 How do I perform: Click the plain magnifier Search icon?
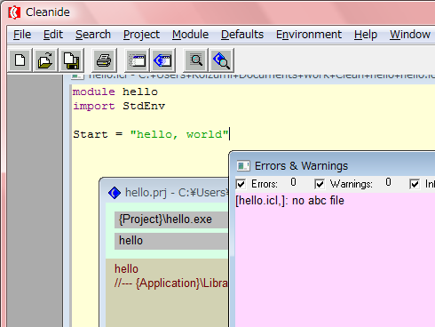tap(195, 60)
